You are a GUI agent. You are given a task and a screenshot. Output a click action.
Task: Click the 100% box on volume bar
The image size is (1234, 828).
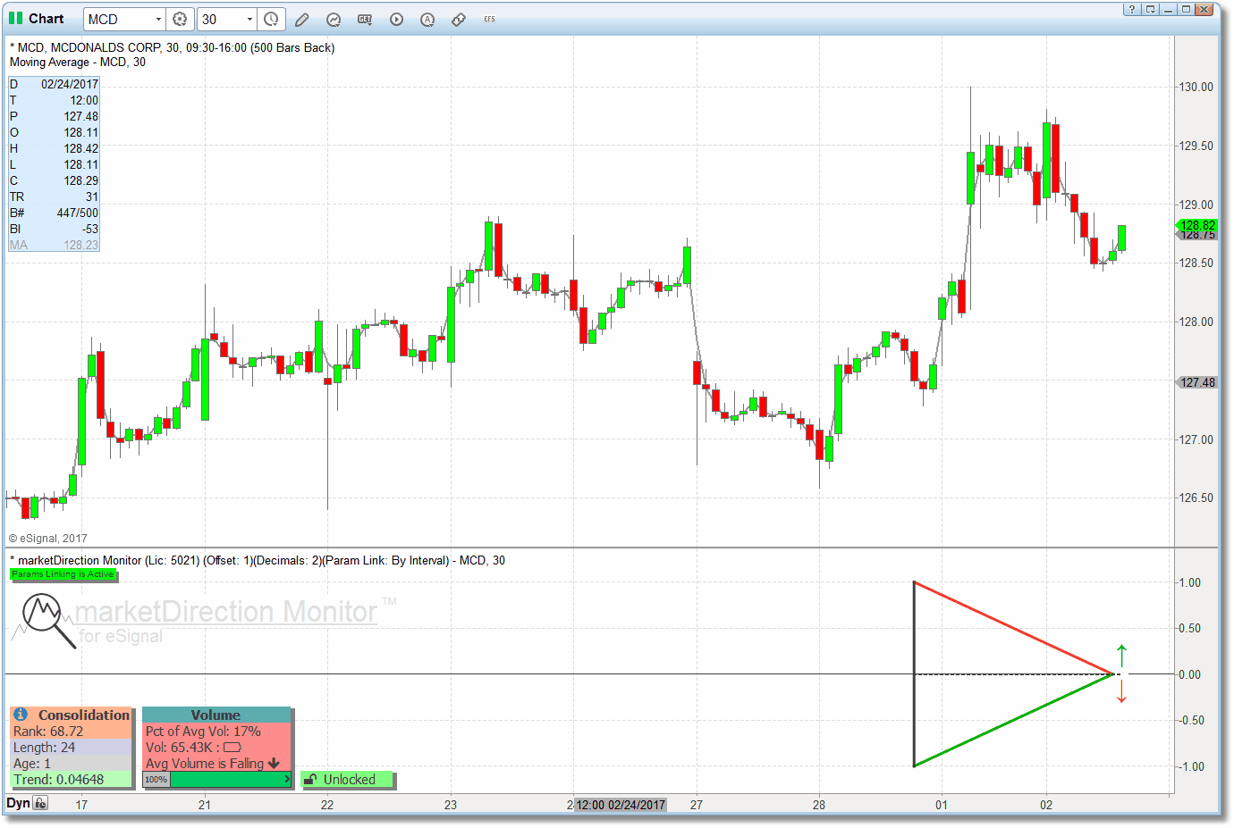click(x=156, y=780)
